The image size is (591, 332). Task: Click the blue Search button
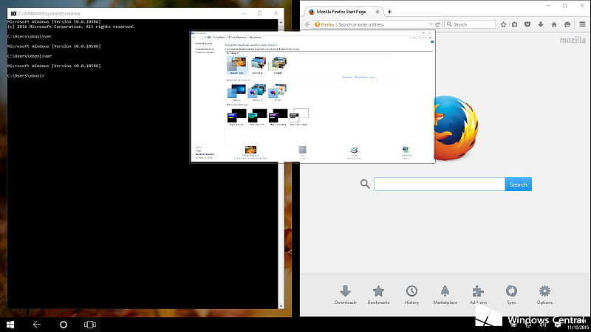[x=519, y=184]
